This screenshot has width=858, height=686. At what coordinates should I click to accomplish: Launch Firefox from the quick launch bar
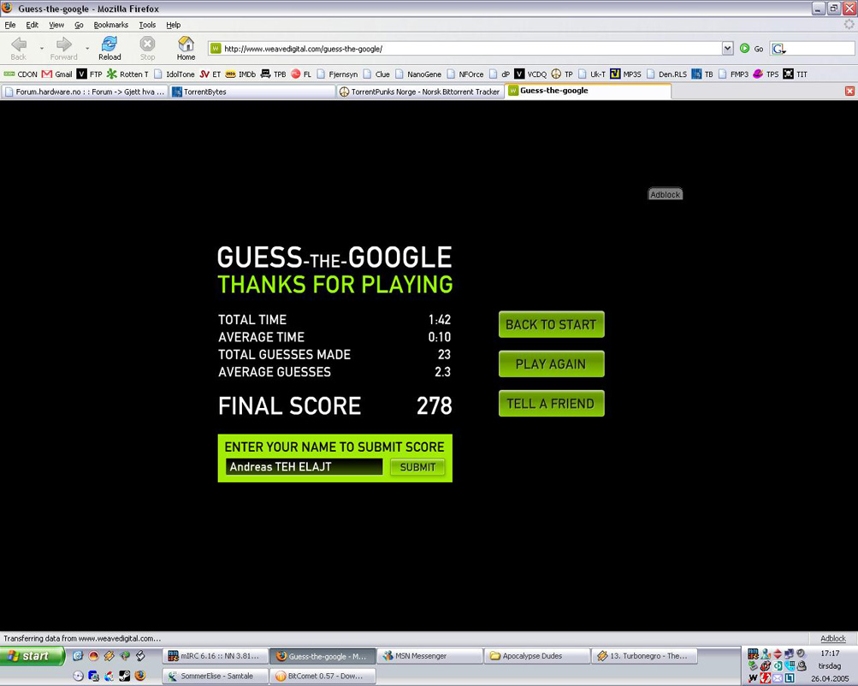pyautogui.click(x=140, y=676)
